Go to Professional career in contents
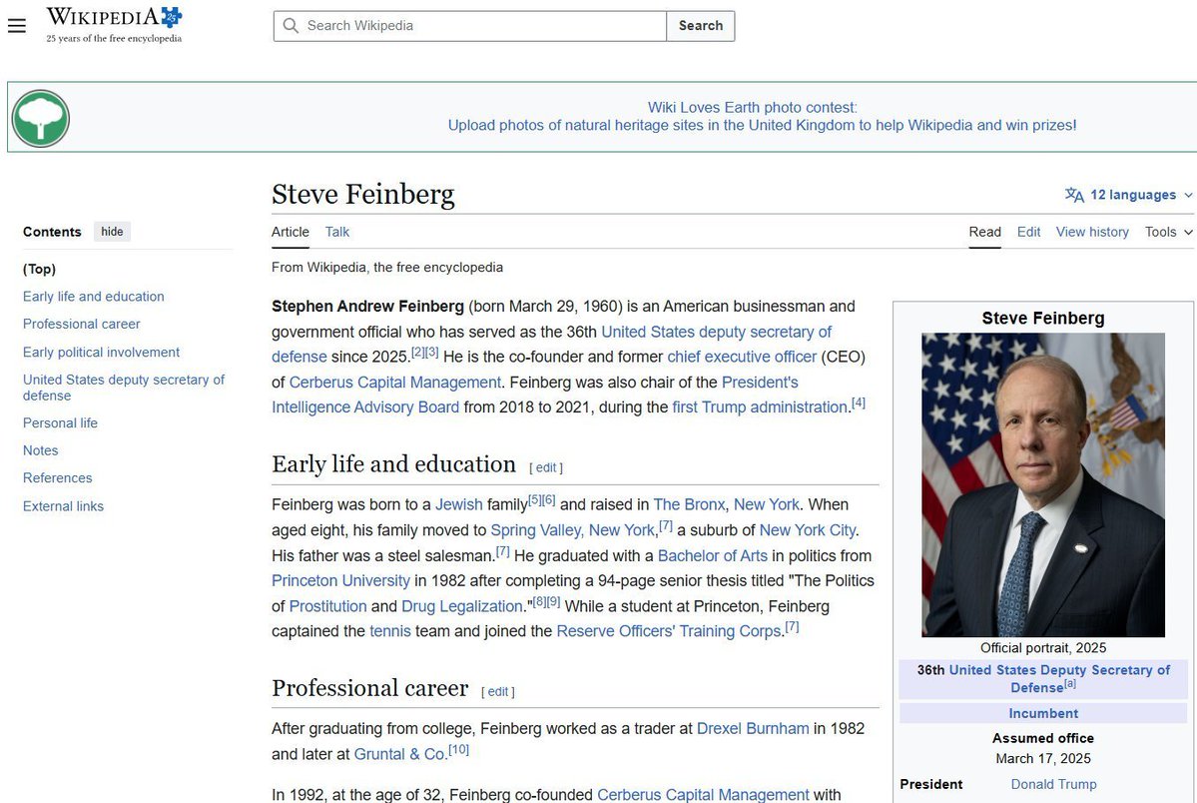Viewport: 1197px width, 803px height. [81, 324]
